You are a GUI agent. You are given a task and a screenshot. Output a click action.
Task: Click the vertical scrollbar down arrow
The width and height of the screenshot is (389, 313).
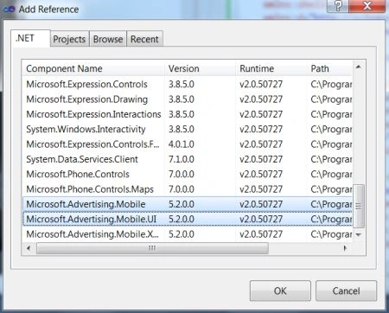pyautogui.click(x=359, y=235)
